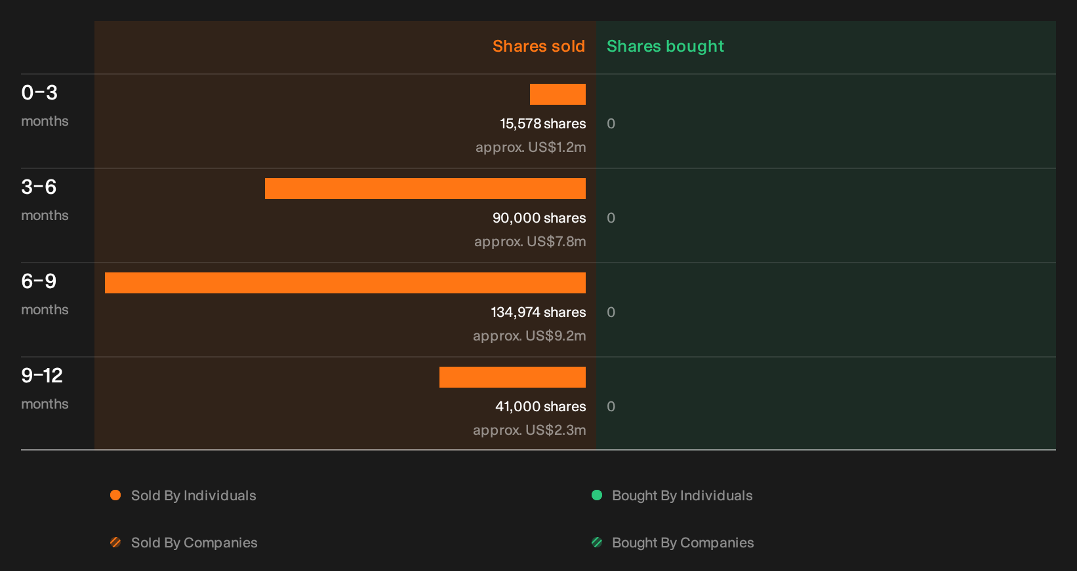Viewport: 1077px width, 571px height.
Task: Click the '15,578 shares' value
Action: tap(543, 124)
